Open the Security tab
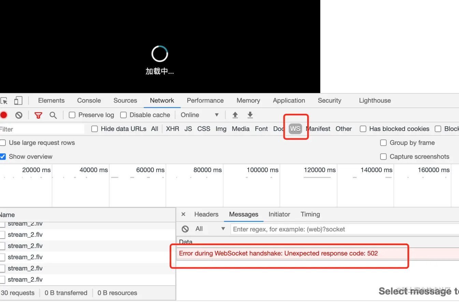The width and height of the screenshot is (459, 302). point(329,101)
